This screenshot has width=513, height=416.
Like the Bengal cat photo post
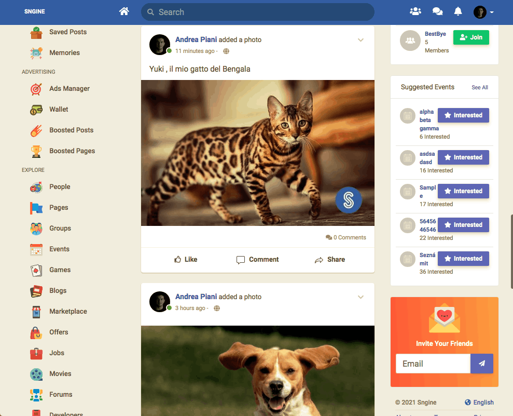(186, 260)
